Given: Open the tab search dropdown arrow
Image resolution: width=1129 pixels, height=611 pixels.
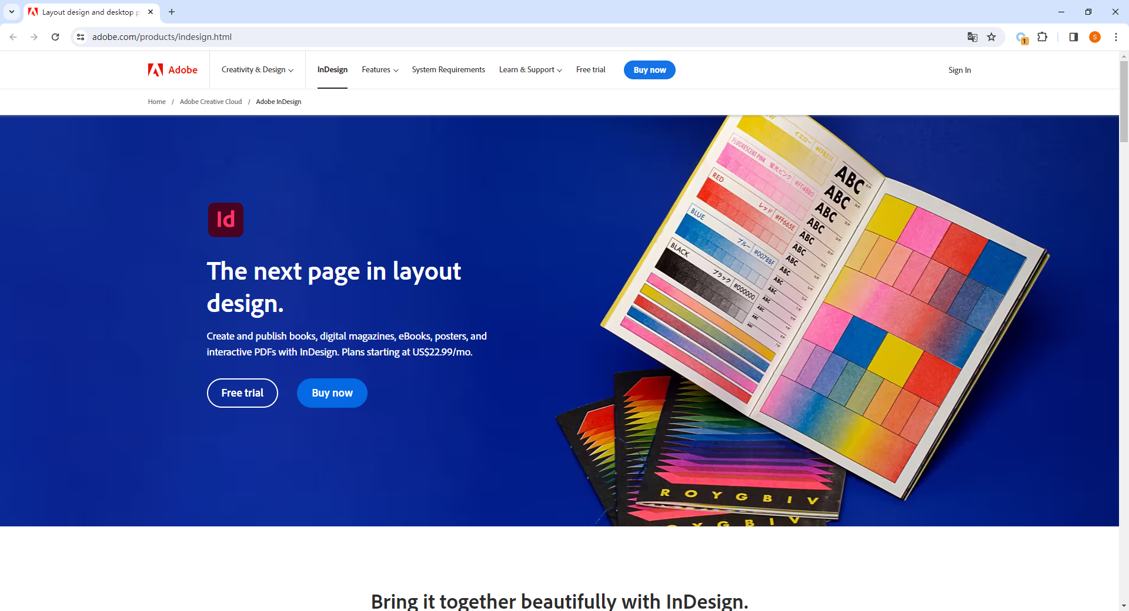Looking at the screenshot, I should tap(12, 12).
